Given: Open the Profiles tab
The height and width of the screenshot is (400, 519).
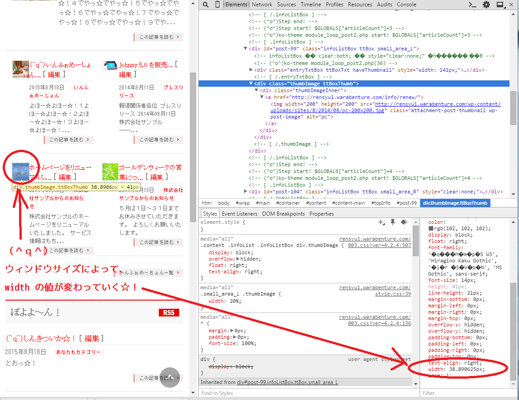Looking at the screenshot, I should [x=334, y=5].
